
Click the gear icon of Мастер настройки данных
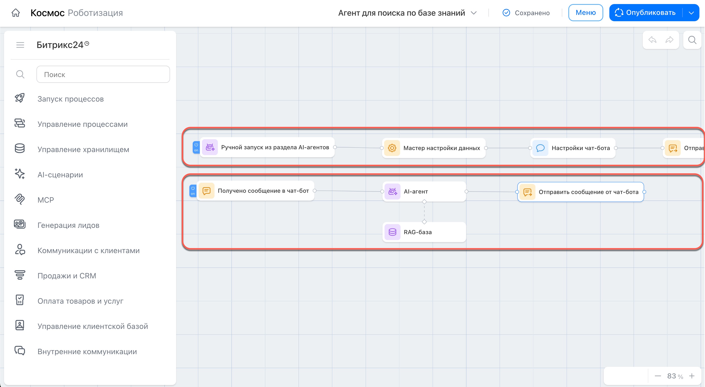click(392, 148)
